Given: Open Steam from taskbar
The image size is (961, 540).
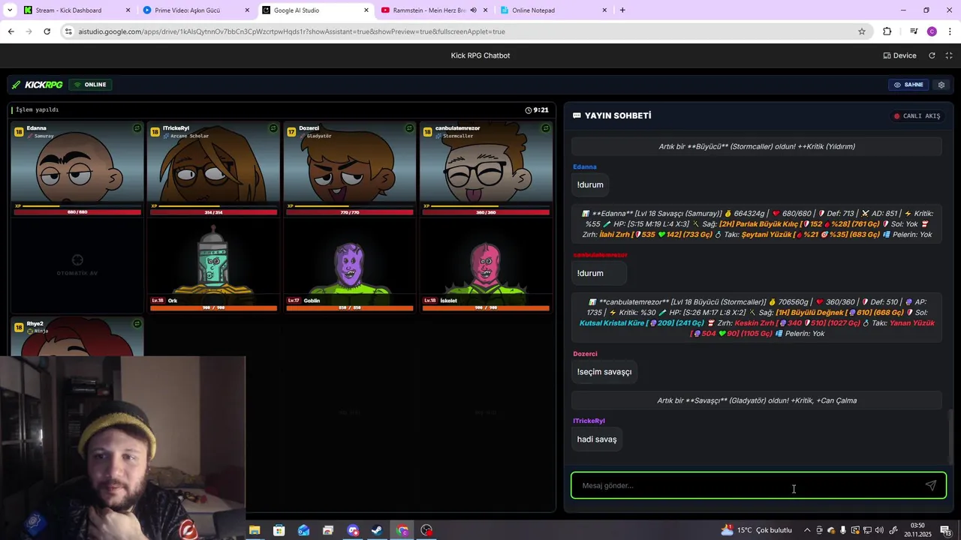Looking at the screenshot, I should coord(377,530).
